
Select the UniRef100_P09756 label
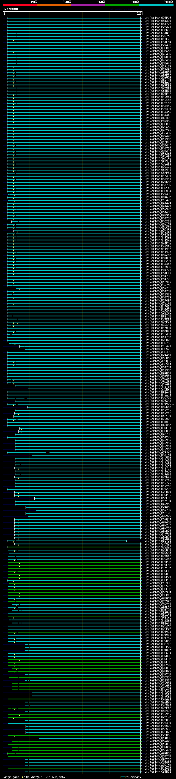[158, 36]
